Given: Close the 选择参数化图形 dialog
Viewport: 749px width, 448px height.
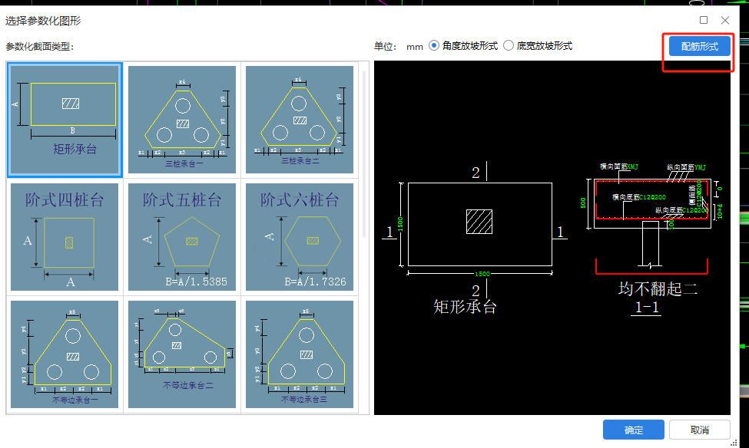Looking at the screenshot, I should click(x=725, y=20).
